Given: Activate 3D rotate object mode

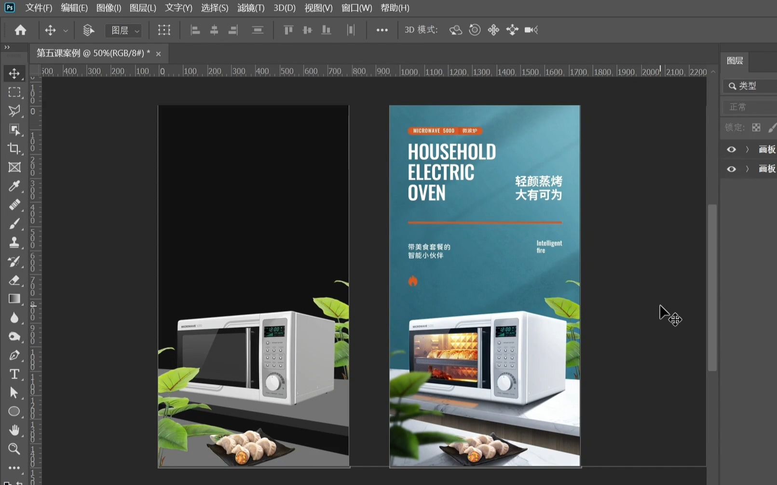Looking at the screenshot, I should [455, 30].
